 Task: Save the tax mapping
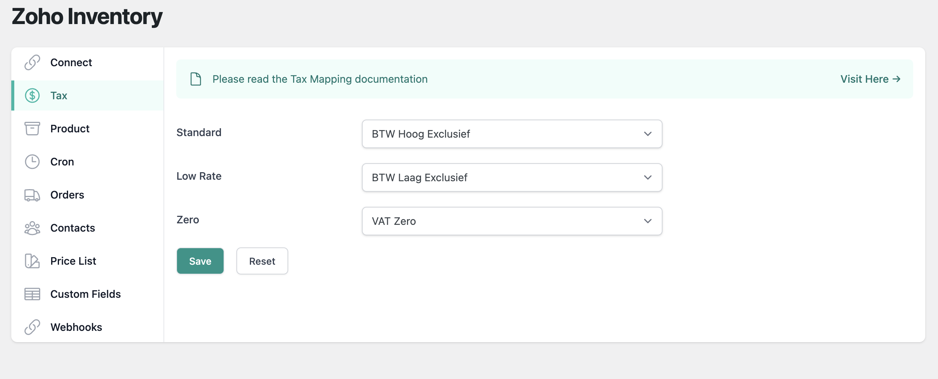pyautogui.click(x=200, y=261)
